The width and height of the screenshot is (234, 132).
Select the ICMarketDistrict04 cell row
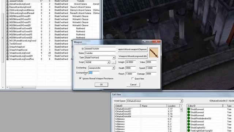(x=147, y=117)
